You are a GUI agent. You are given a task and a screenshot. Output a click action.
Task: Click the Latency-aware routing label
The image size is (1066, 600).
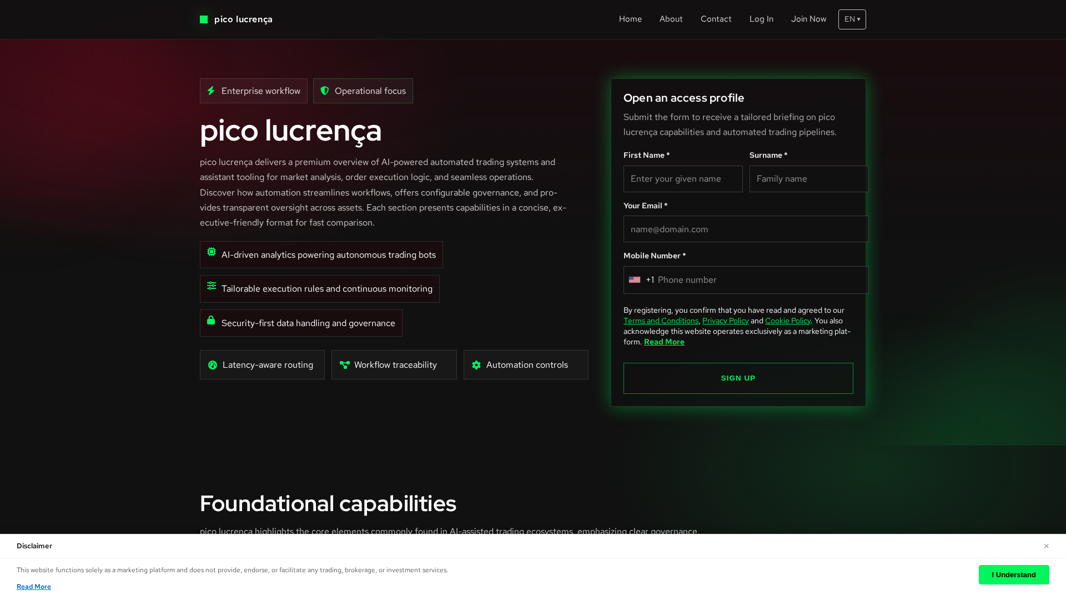pos(268,365)
